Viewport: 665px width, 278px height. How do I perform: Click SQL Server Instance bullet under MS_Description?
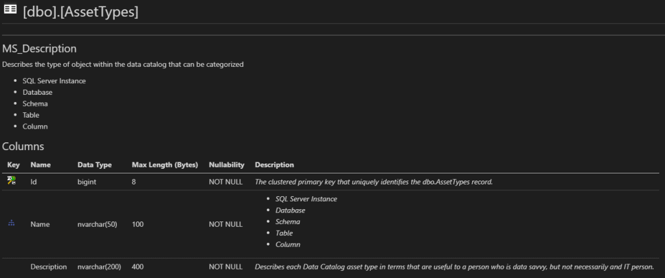54,81
